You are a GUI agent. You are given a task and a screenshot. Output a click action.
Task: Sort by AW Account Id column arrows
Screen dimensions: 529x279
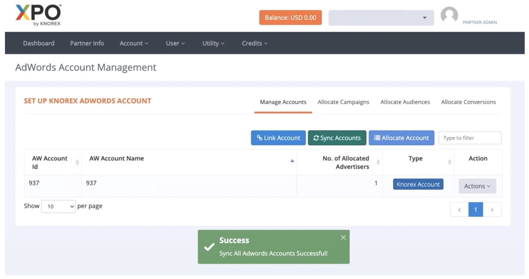(77, 162)
